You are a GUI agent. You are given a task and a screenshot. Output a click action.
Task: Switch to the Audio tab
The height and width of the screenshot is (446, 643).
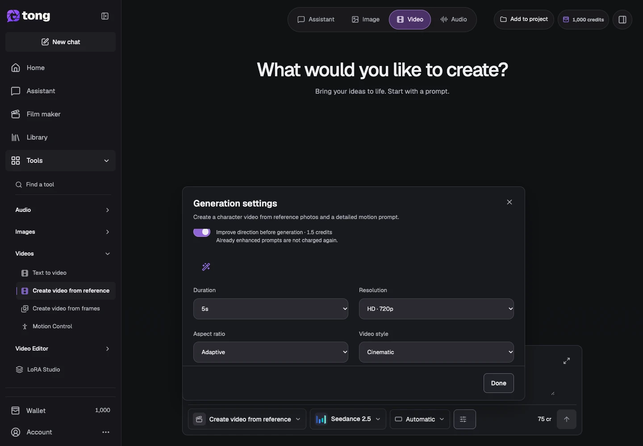coord(453,20)
